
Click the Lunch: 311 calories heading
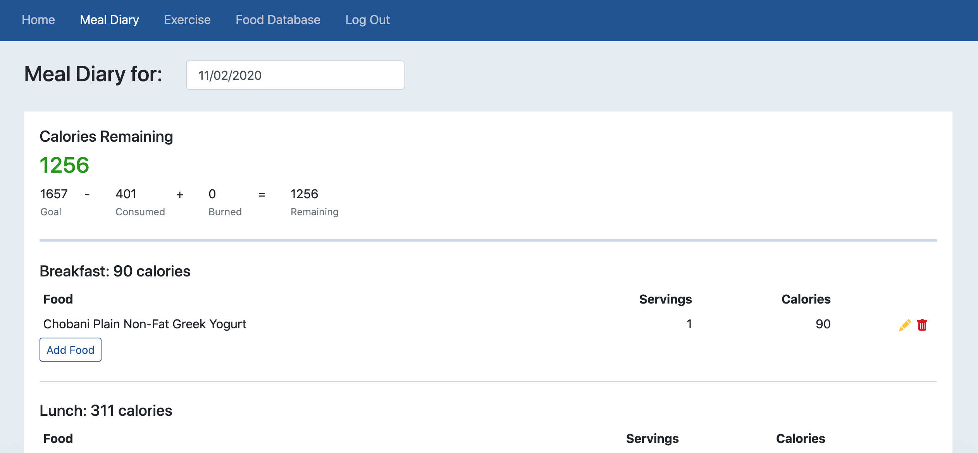pos(106,410)
